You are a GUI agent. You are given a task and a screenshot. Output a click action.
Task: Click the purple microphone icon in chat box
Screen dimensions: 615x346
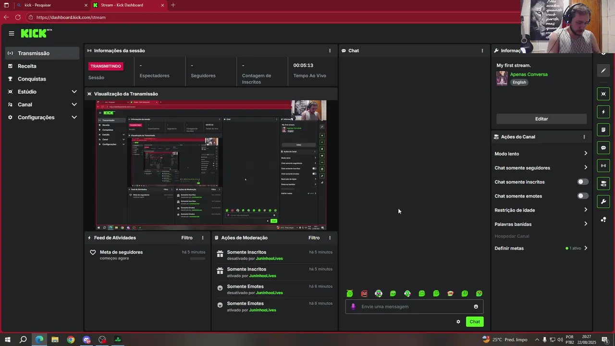tap(353, 307)
